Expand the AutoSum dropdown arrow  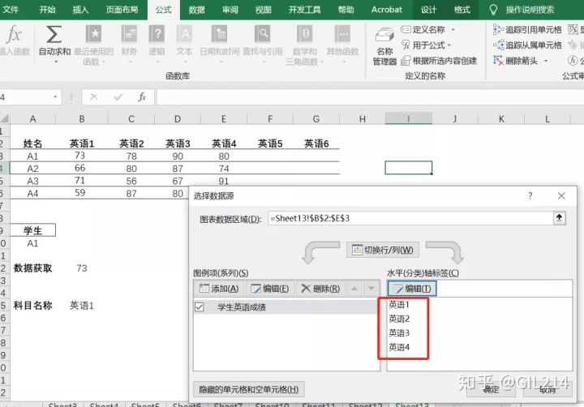click(56, 62)
